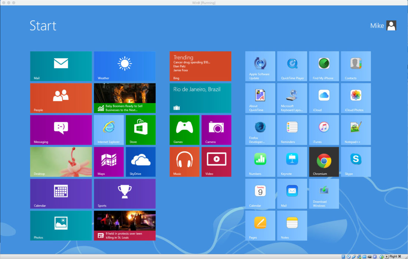Open the Photos tile
This screenshot has width=408, height=259.
tap(61, 226)
